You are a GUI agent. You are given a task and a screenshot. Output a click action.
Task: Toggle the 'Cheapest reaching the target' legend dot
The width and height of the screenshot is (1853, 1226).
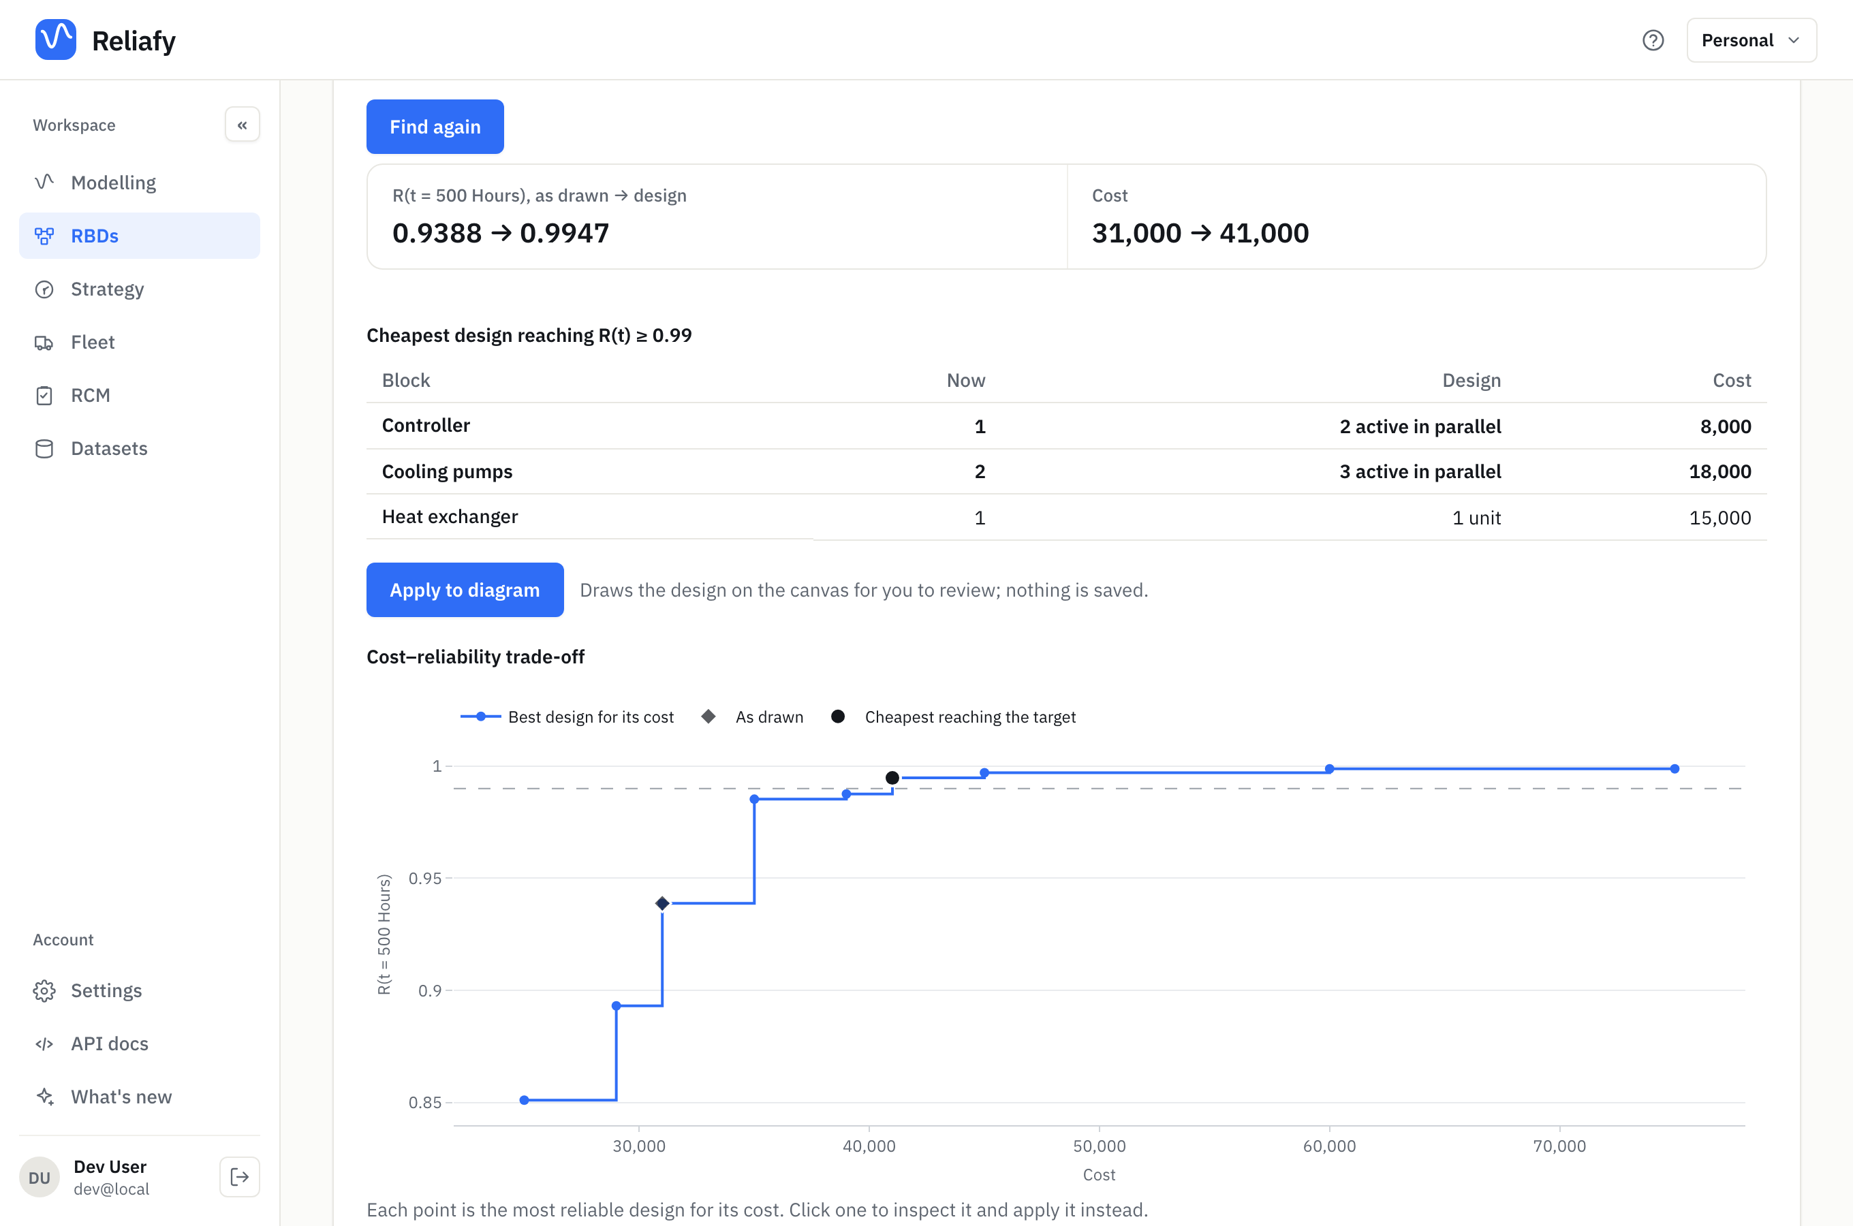click(x=837, y=717)
